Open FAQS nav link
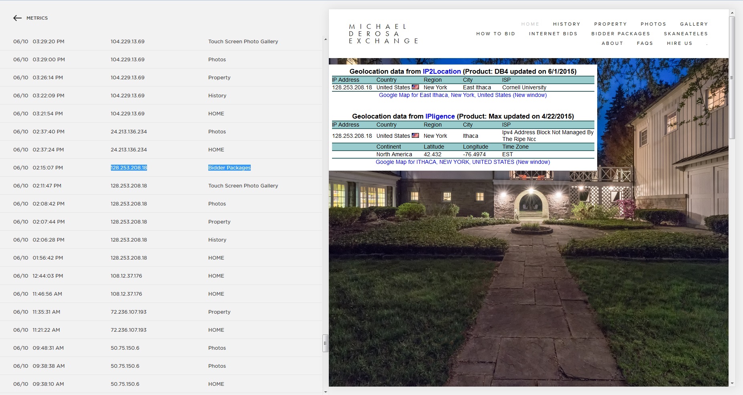The width and height of the screenshot is (743, 395). point(645,43)
